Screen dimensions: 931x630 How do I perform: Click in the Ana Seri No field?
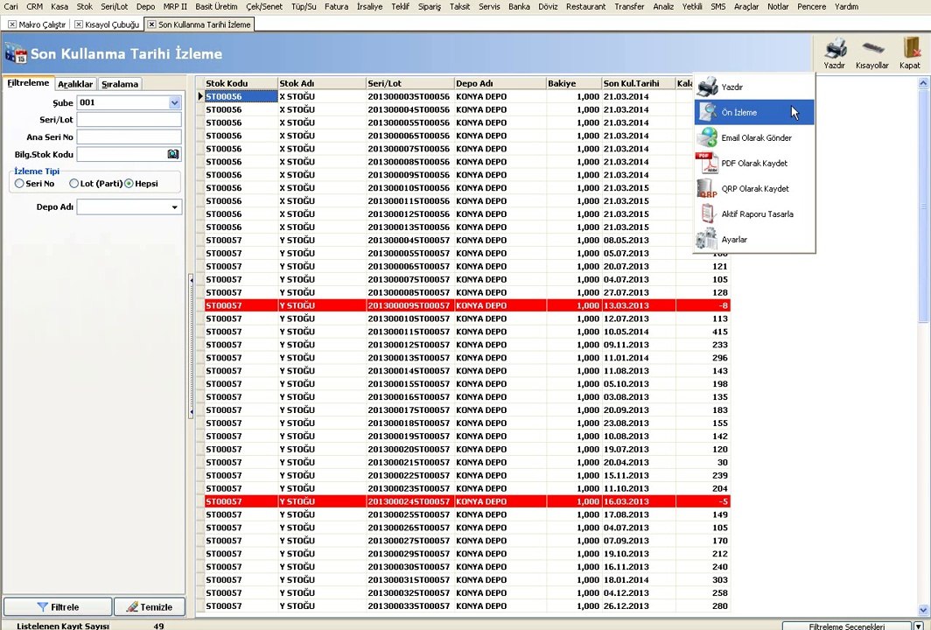[129, 137]
